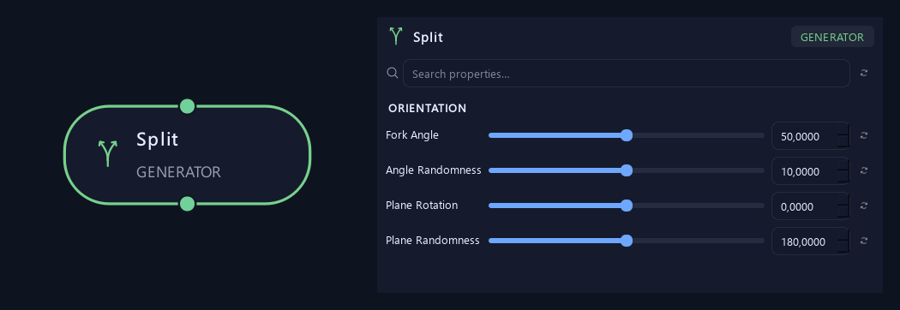Image resolution: width=900 pixels, height=310 pixels.
Task: Click the Plane Randomness slider handle
Action: 627,240
